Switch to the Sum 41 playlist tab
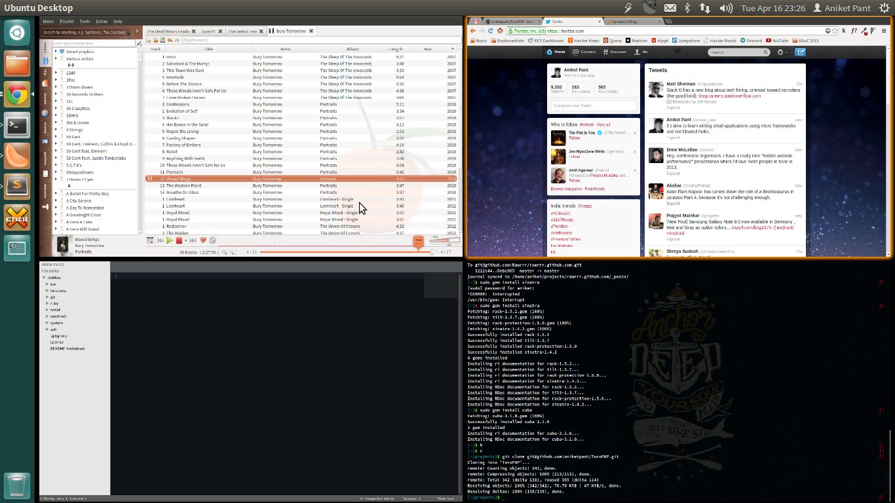The width and height of the screenshot is (895, 503). click(208, 31)
